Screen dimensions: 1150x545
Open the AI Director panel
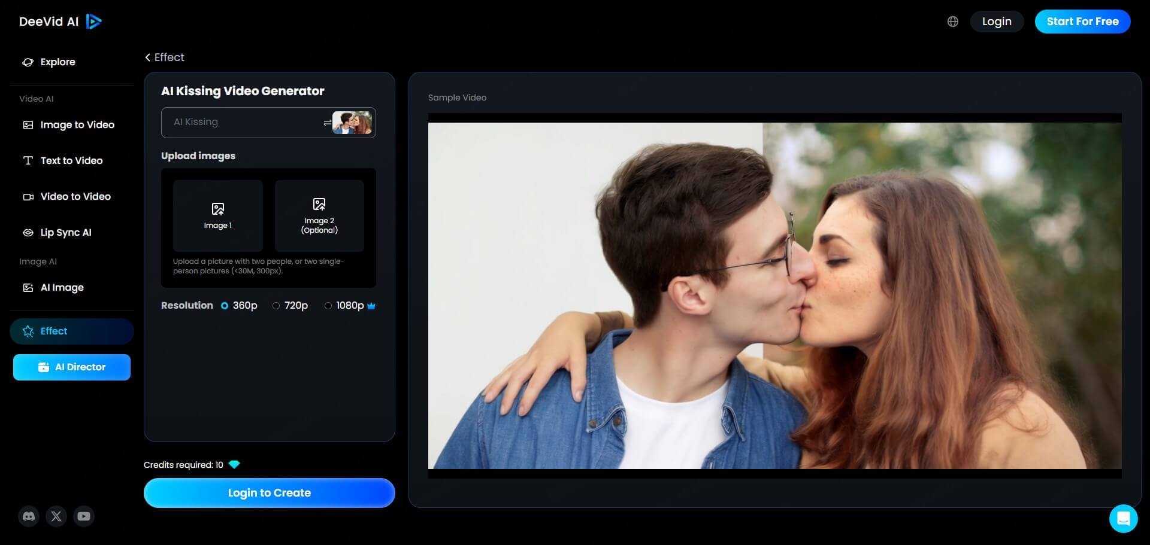coord(71,367)
